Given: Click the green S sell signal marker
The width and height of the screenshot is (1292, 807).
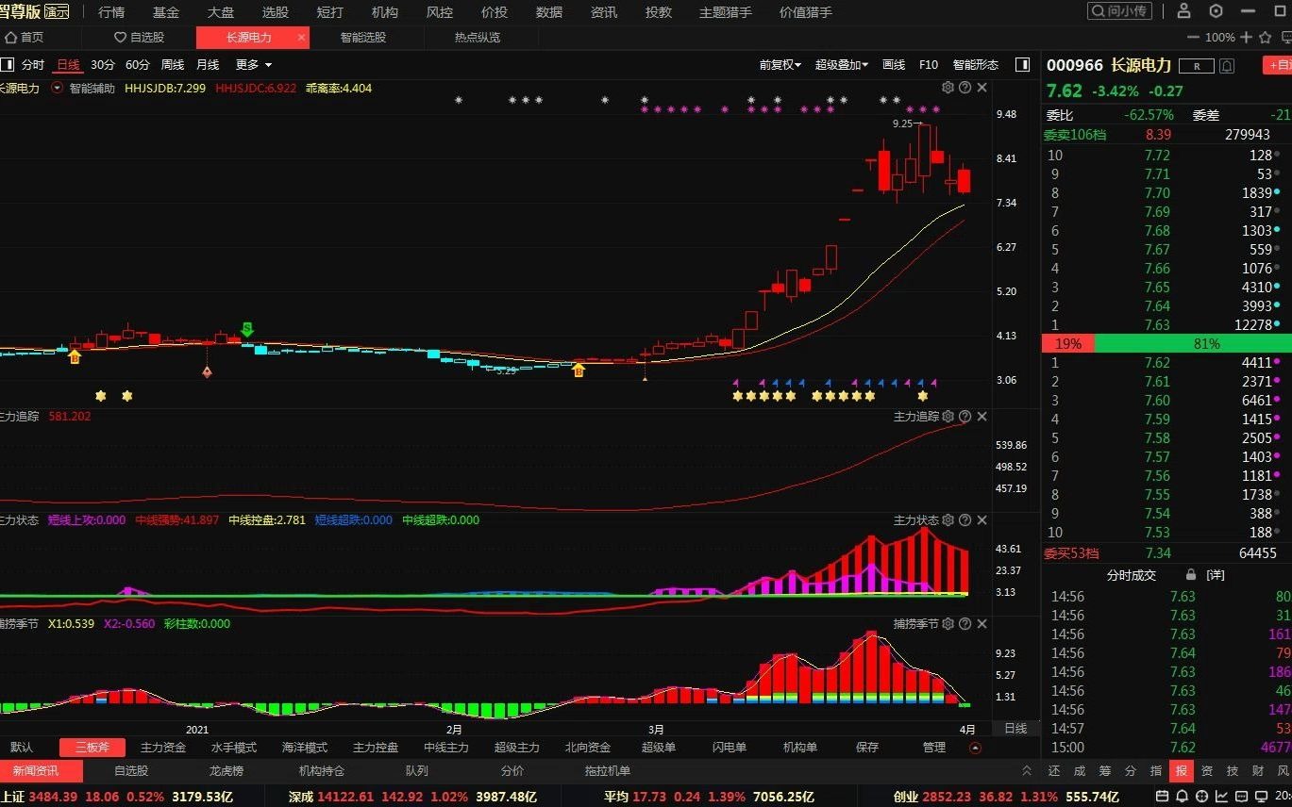Looking at the screenshot, I should click(x=247, y=329).
